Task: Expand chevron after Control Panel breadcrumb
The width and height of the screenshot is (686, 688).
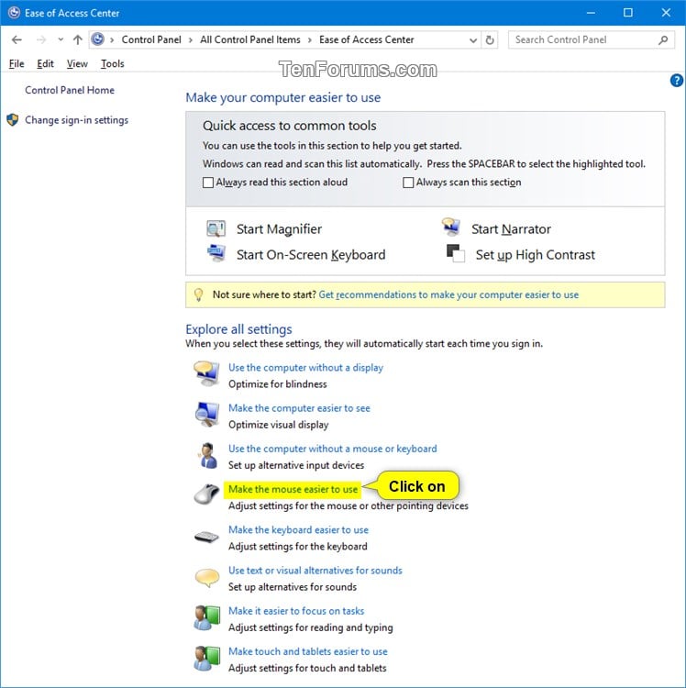Action: pyautogui.click(x=191, y=40)
